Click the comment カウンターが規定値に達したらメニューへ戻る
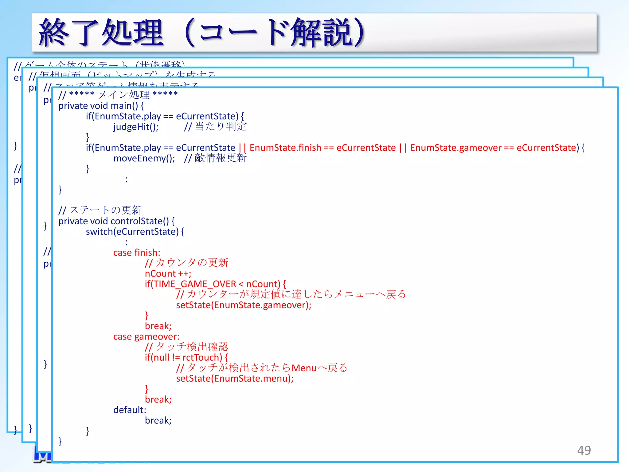The image size is (629, 472). click(291, 294)
